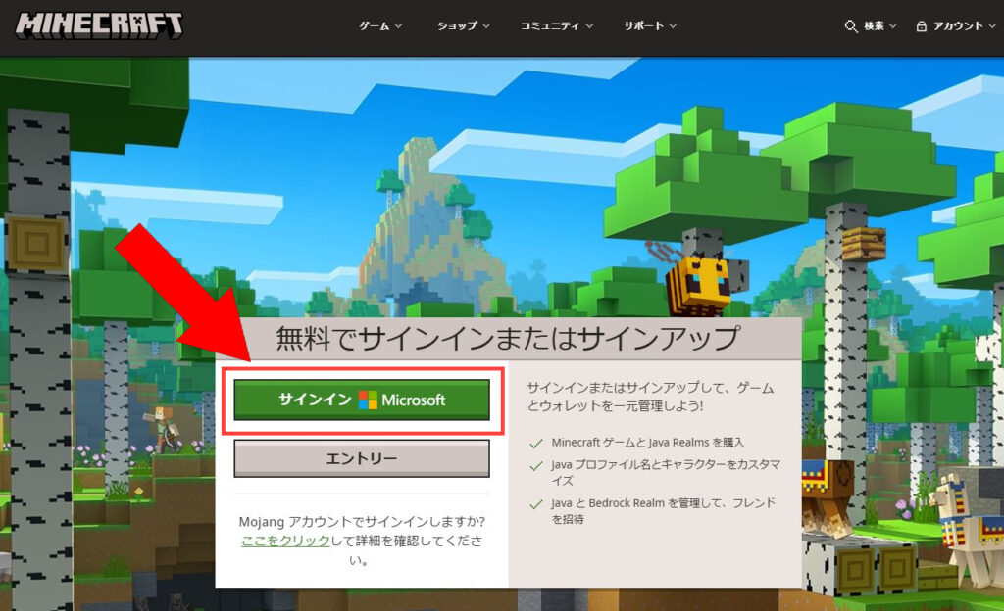Click the Microsoft logo on the sign-in button

(x=368, y=400)
